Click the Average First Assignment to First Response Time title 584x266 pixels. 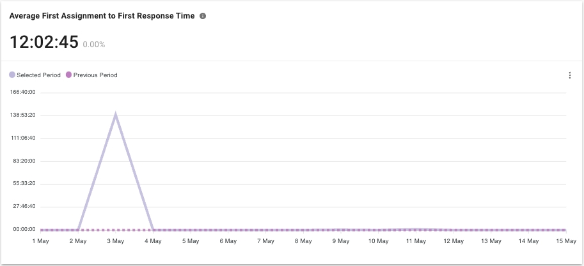coord(102,16)
